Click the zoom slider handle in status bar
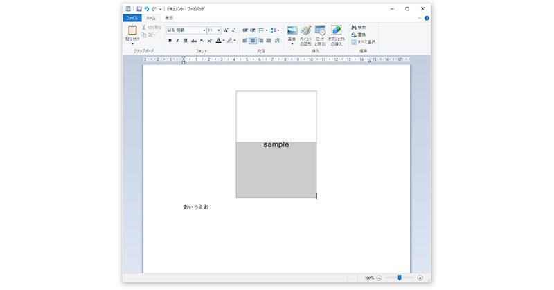554x290 pixels. tap(400, 278)
